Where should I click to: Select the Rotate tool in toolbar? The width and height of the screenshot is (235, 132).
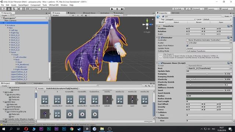[x=14, y=9]
